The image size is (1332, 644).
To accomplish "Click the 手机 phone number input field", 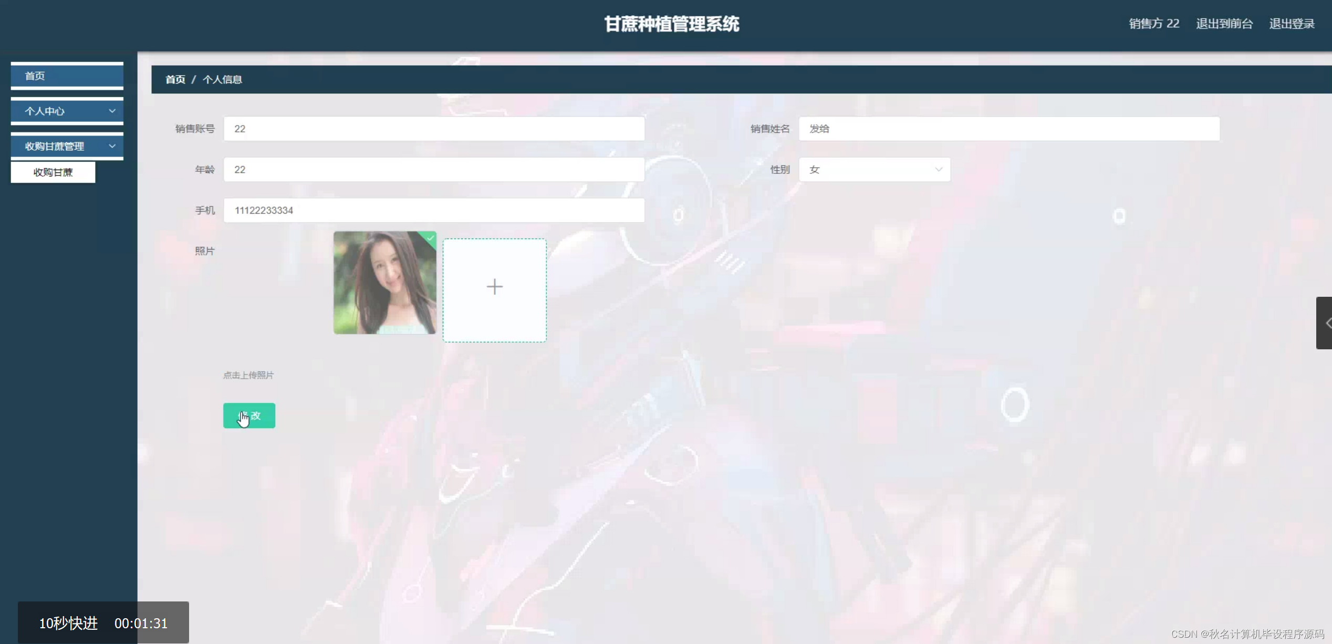I will [x=433, y=210].
